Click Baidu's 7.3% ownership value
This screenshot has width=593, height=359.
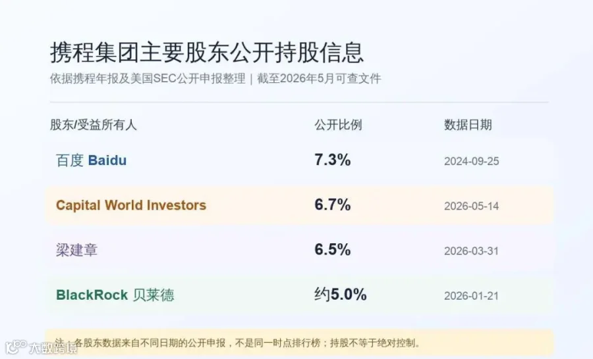coord(333,160)
